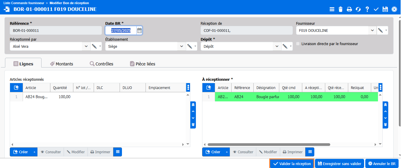Click the floppy disk save icon in header

pos(385,9)
